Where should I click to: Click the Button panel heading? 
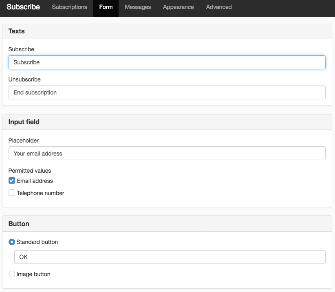tap(19, 224)
